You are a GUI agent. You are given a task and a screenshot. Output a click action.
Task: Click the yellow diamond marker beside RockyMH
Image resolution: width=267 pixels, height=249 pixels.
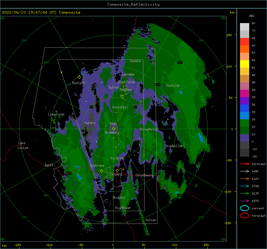coord(79,77)
